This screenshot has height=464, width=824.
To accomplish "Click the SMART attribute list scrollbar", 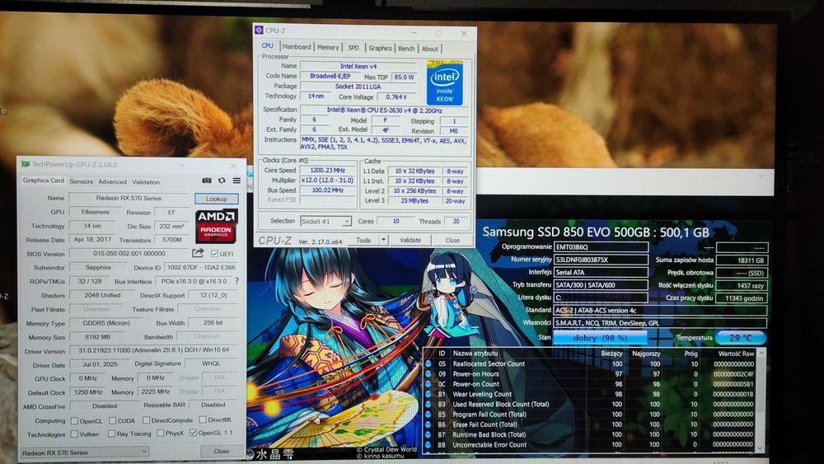I will pyautogui.click(x=761, y=400).
